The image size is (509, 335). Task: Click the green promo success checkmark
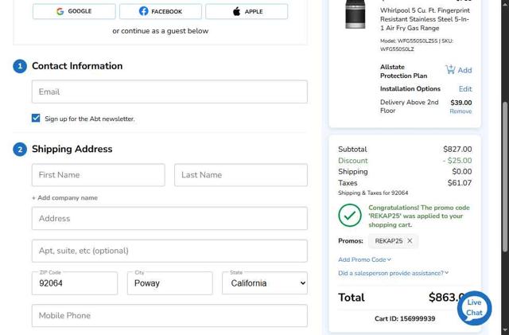350,215
